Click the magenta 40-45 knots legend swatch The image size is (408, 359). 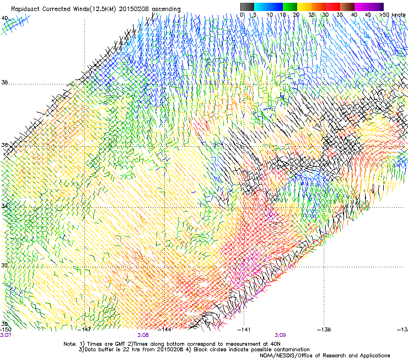[x=362, y=7]
